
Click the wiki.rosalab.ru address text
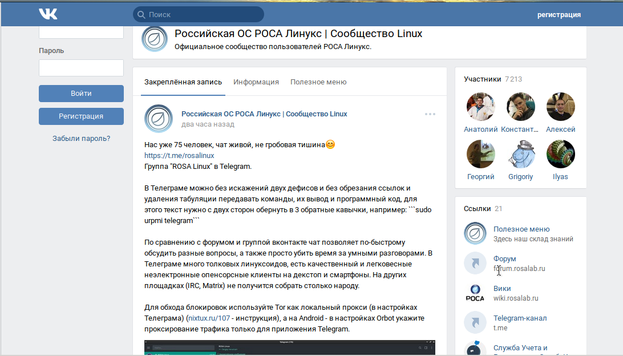click(516, 298)
